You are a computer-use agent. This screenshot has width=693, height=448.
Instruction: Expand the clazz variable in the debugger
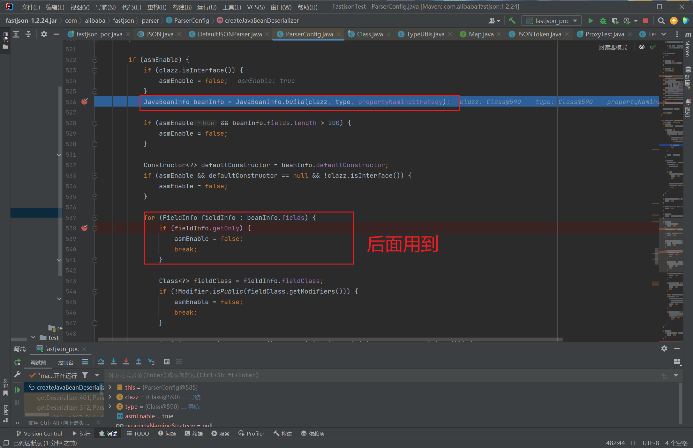click(x=110, y=397)
